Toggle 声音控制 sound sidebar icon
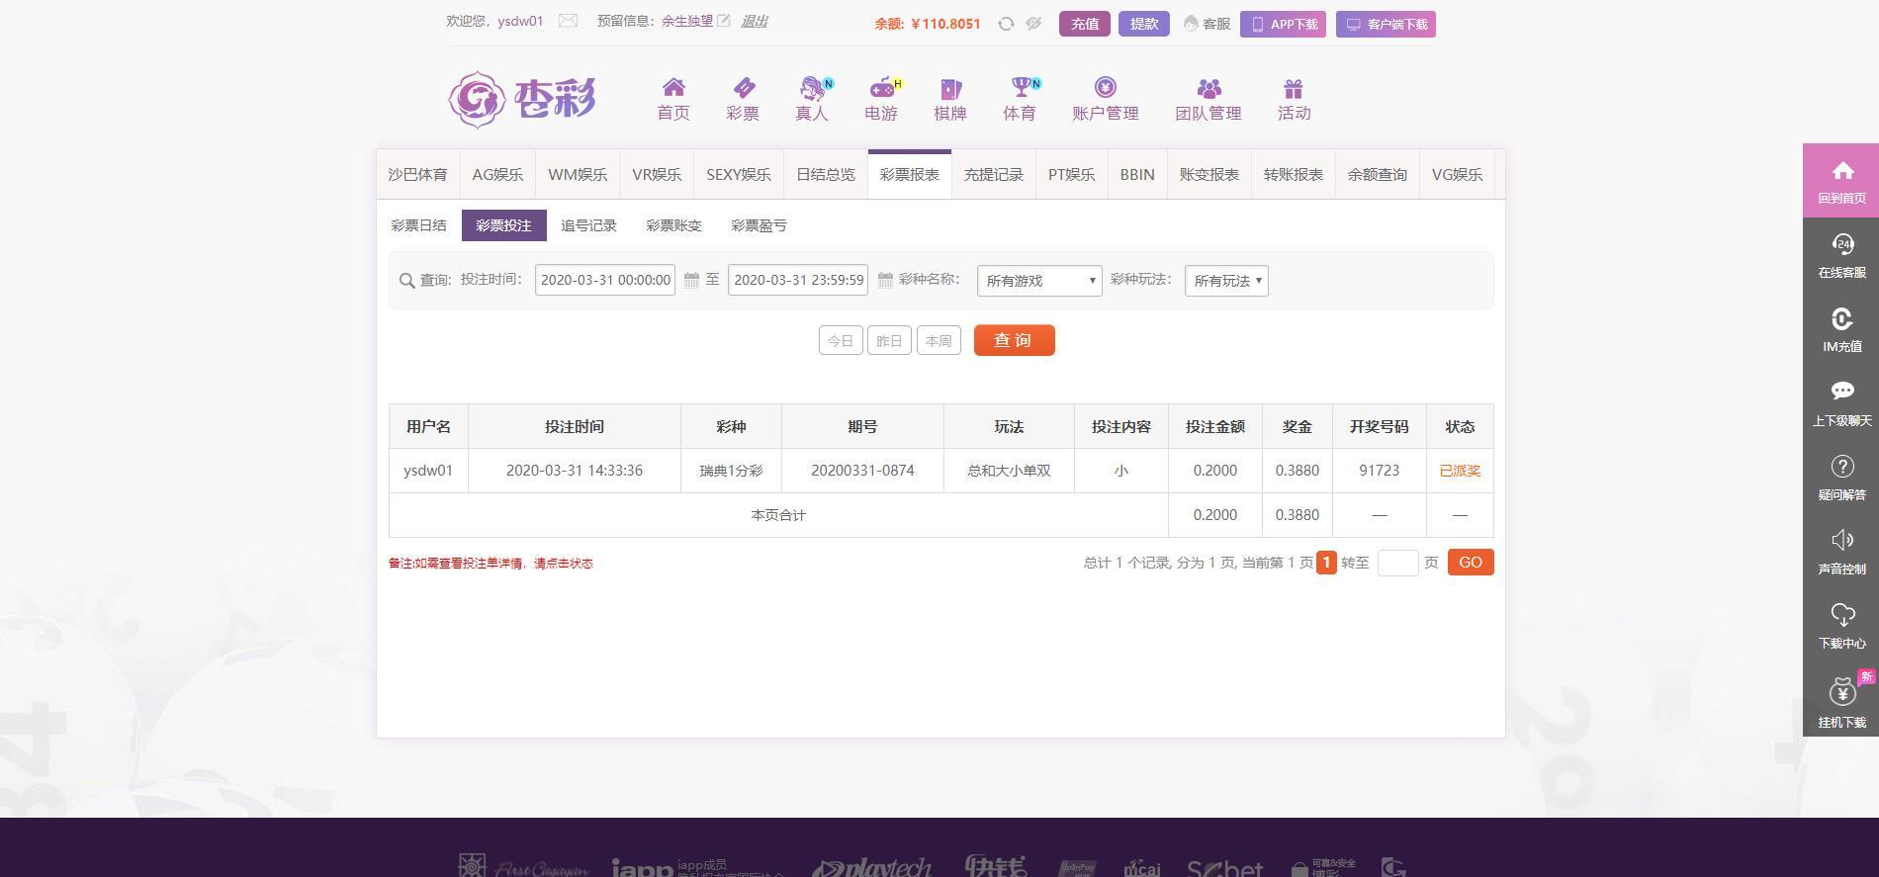The width and height of the screenshot is (1879, 877). pos(1841,552)
